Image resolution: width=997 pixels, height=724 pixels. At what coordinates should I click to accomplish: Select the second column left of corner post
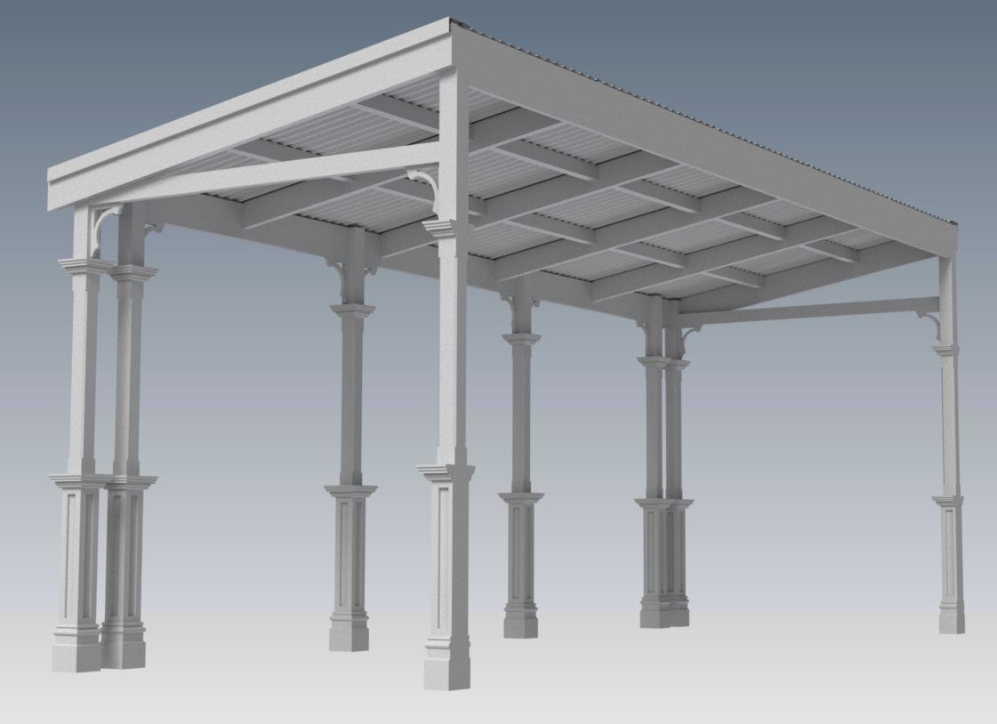point(351,400)
